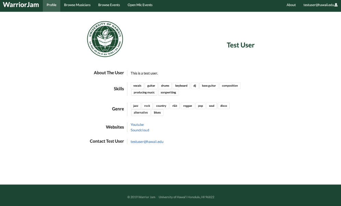
Task: Open the Soundcloud website link
Action: coord(140,130)
